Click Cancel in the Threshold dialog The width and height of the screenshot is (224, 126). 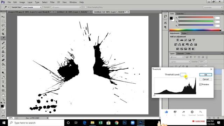[x=205, y=79]
